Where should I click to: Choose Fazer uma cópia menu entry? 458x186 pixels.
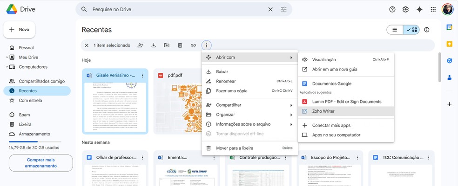tap(232, 91)
